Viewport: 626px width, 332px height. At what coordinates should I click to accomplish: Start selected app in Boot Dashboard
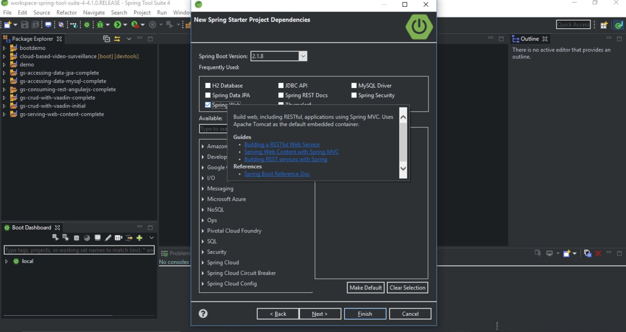click(x=55, y=238)
